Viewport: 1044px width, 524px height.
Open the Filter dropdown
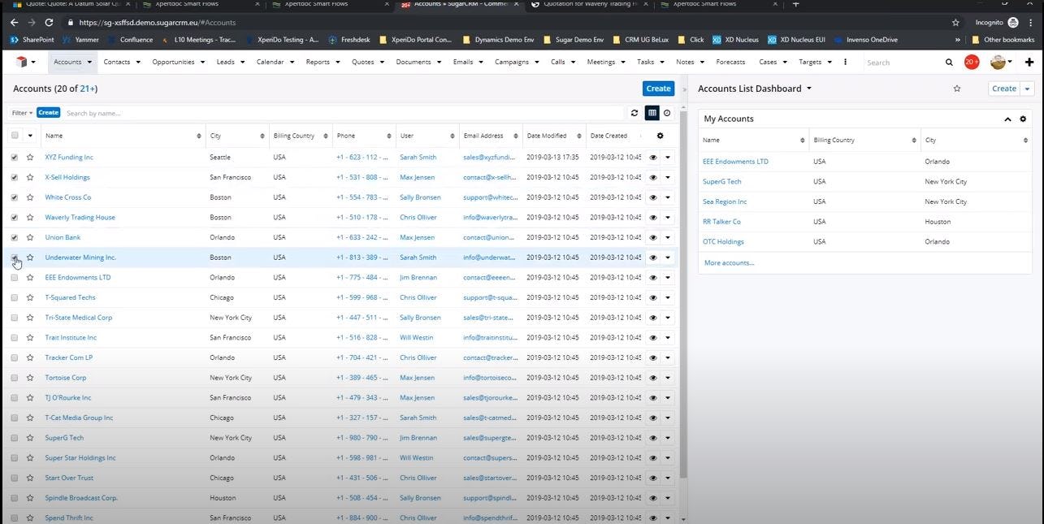pyautogui.click(x=22, y=113)
